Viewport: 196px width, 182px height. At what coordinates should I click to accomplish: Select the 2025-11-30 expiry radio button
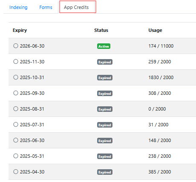tap(16, 62)
